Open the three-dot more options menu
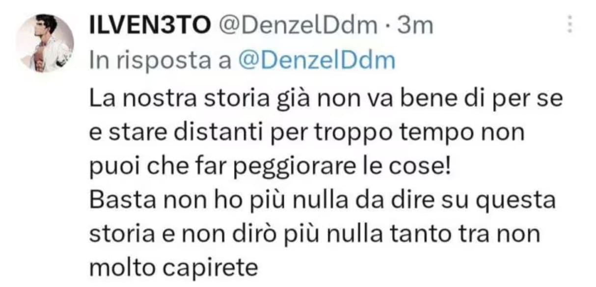The image size is (596, 287). pos(570,24)
